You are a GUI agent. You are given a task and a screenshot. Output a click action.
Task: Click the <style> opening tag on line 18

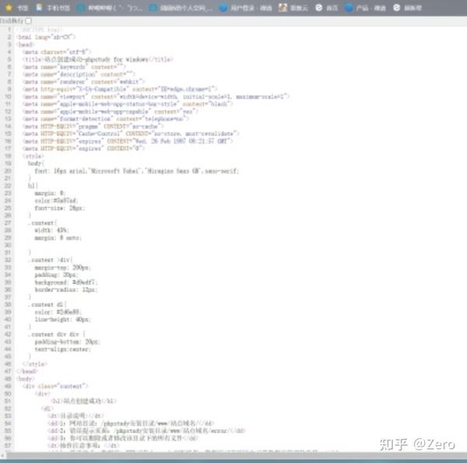[33, 156]
